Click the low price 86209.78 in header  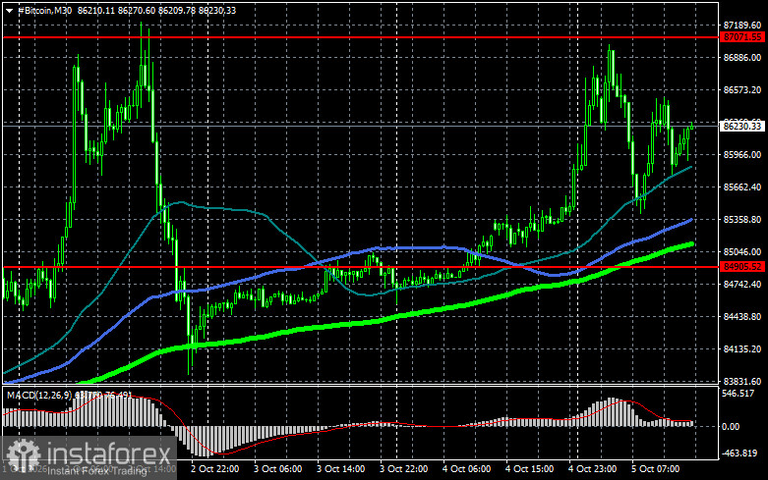click(177, 10)
